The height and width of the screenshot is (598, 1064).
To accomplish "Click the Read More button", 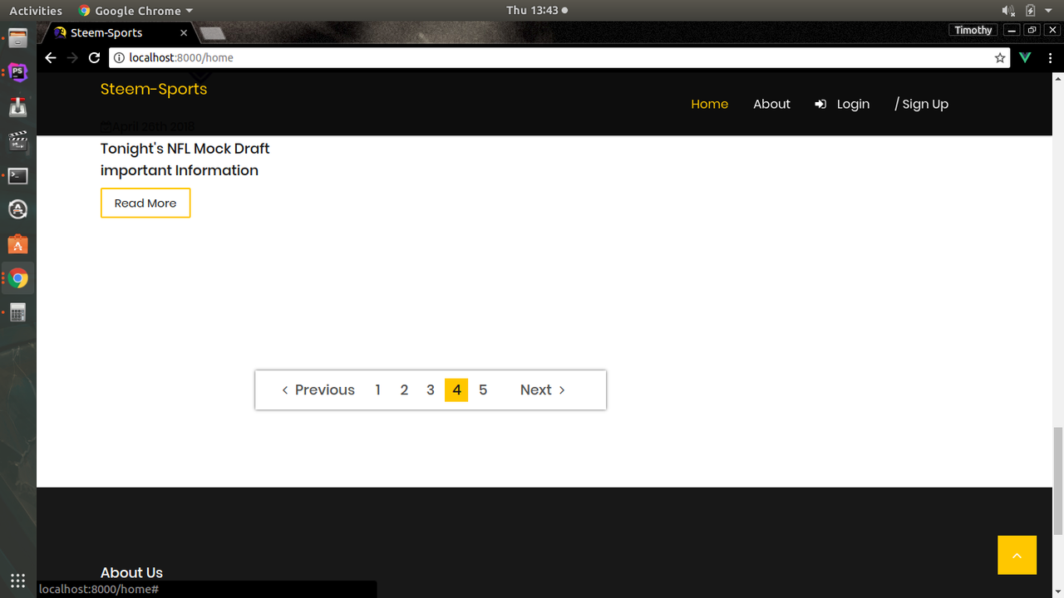I will pos(145,203).
